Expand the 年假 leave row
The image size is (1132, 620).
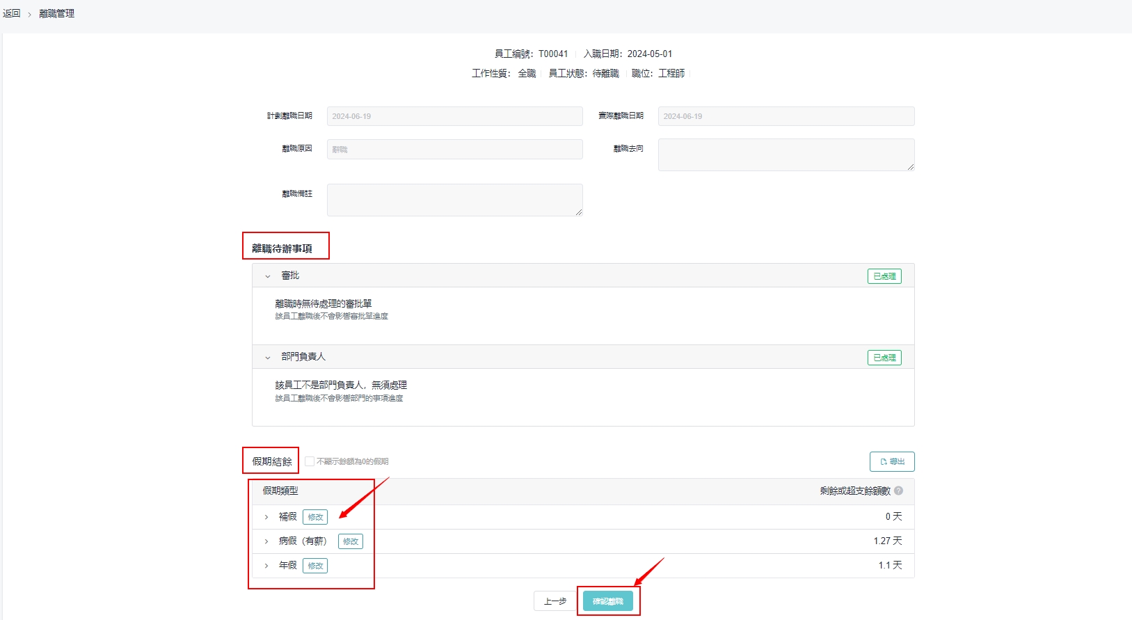point(266,566)
